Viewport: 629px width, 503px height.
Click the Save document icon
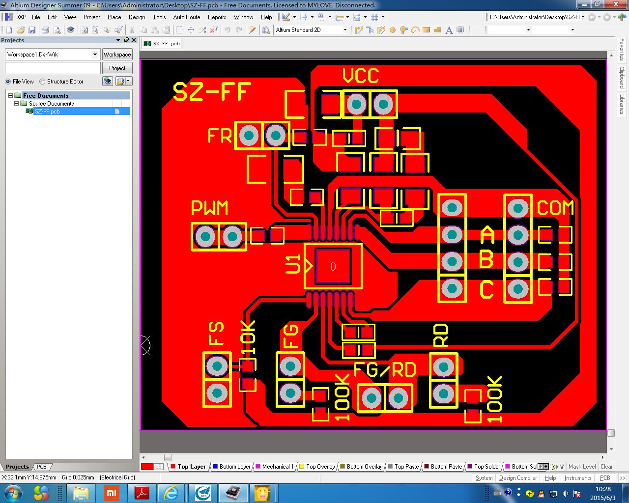point(32,30)
